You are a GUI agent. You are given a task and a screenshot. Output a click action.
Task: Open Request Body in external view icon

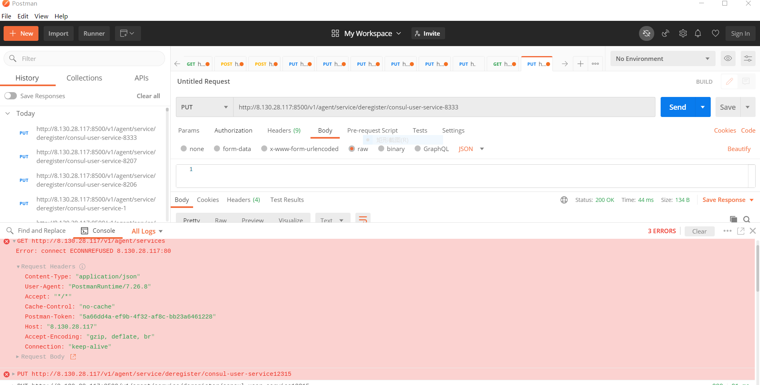pyautogui.click(x=73, y=357)
